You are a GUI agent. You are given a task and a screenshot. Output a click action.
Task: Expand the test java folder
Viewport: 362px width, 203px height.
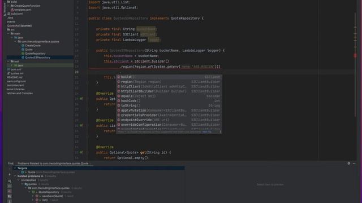(12, 65)
